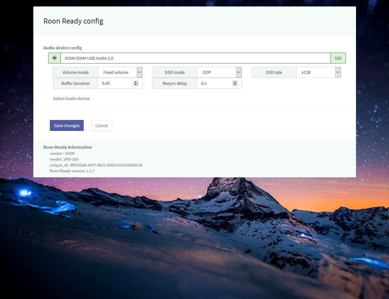
Task: Click the DSD mode label
Action: 175,72
